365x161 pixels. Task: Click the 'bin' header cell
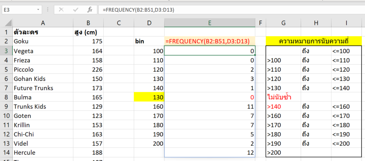pos(149,41)
